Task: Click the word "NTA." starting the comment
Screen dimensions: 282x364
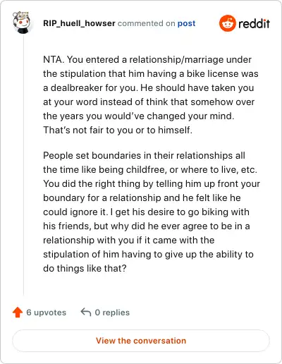Action: (54, 59)
